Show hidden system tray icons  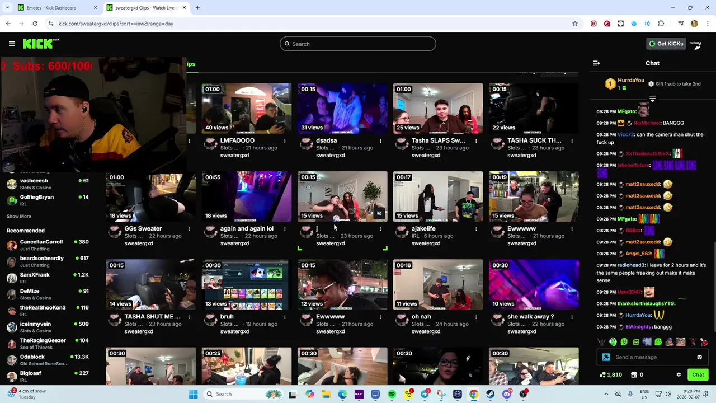tap(606, 394)
